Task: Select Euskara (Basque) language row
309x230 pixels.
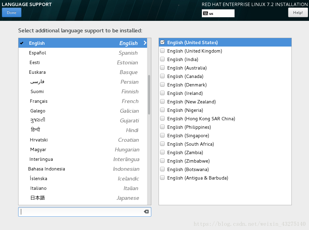Action: pos(83,72)
